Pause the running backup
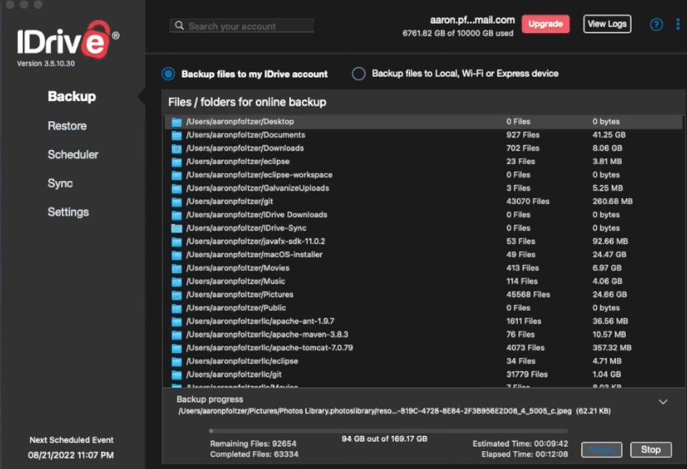 601,450
